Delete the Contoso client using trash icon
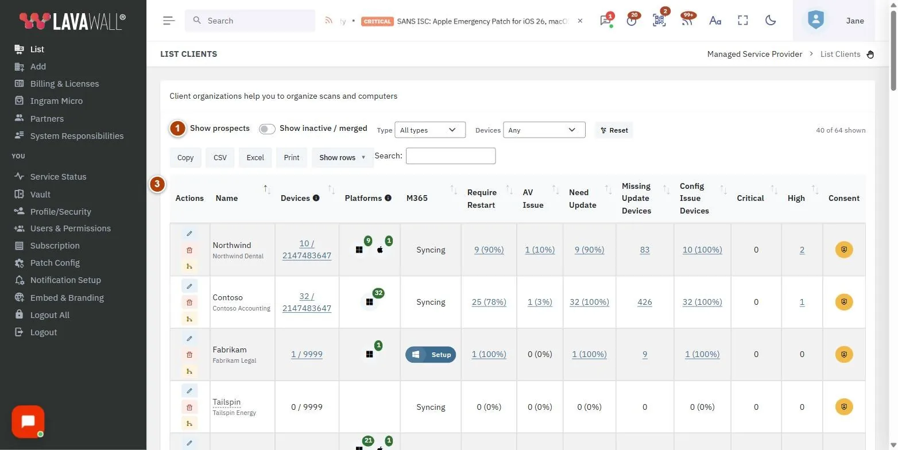Viewport: 898px width, 450px height. (x=189, y=302)
